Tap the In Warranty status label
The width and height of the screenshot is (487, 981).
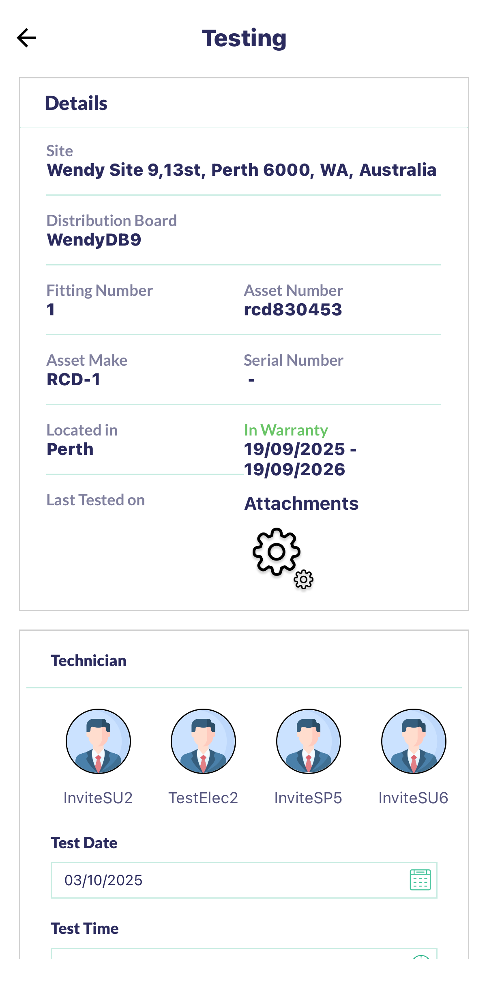[x=286, y=430]
